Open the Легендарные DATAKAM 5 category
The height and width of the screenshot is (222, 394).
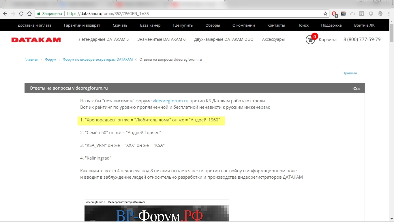104,39
